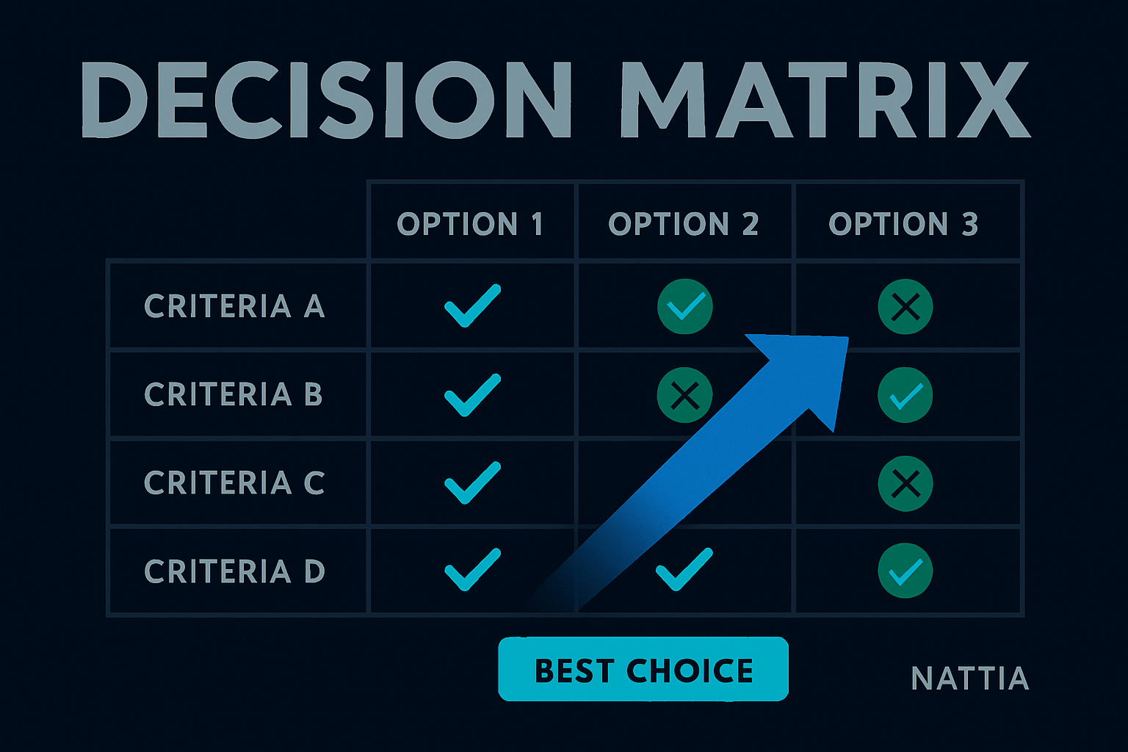Click the green check circle for Criteria D, Option 3

(x=905, y=571)
